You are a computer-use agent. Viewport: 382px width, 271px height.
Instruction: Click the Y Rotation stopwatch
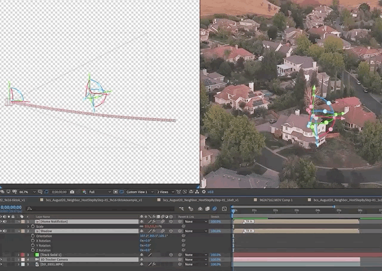(x=33, y=245)
